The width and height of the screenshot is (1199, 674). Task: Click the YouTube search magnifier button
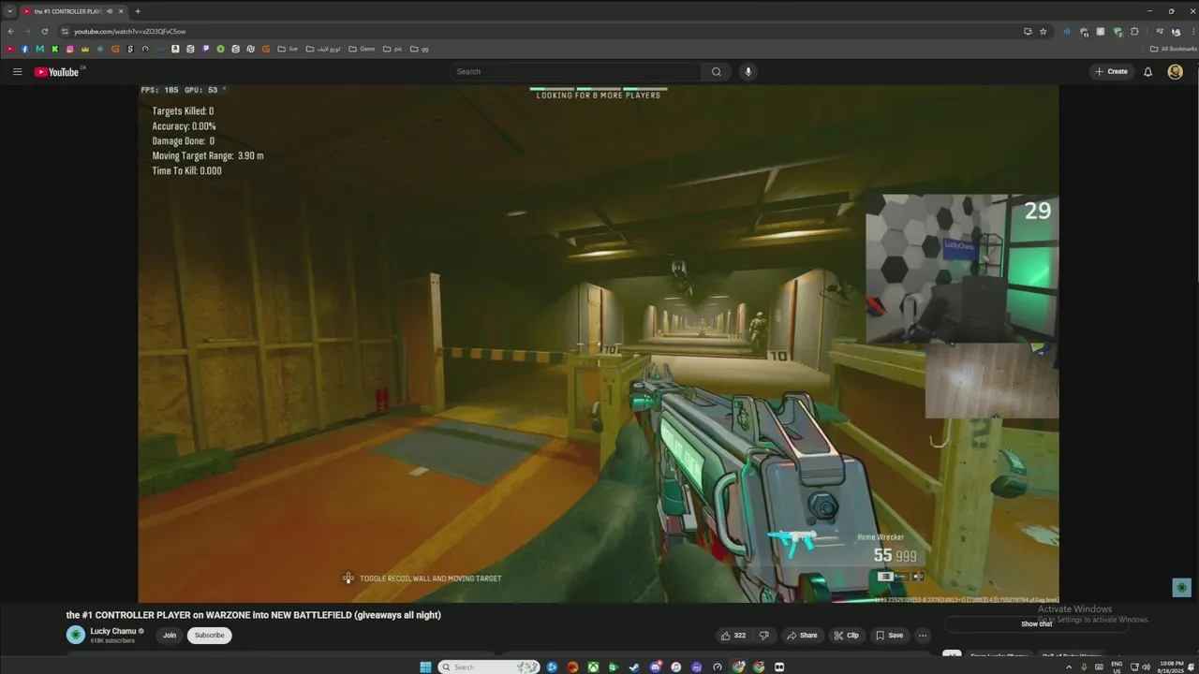(717, 71)
